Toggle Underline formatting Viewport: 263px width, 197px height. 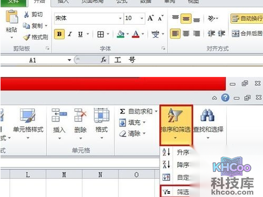80,34
